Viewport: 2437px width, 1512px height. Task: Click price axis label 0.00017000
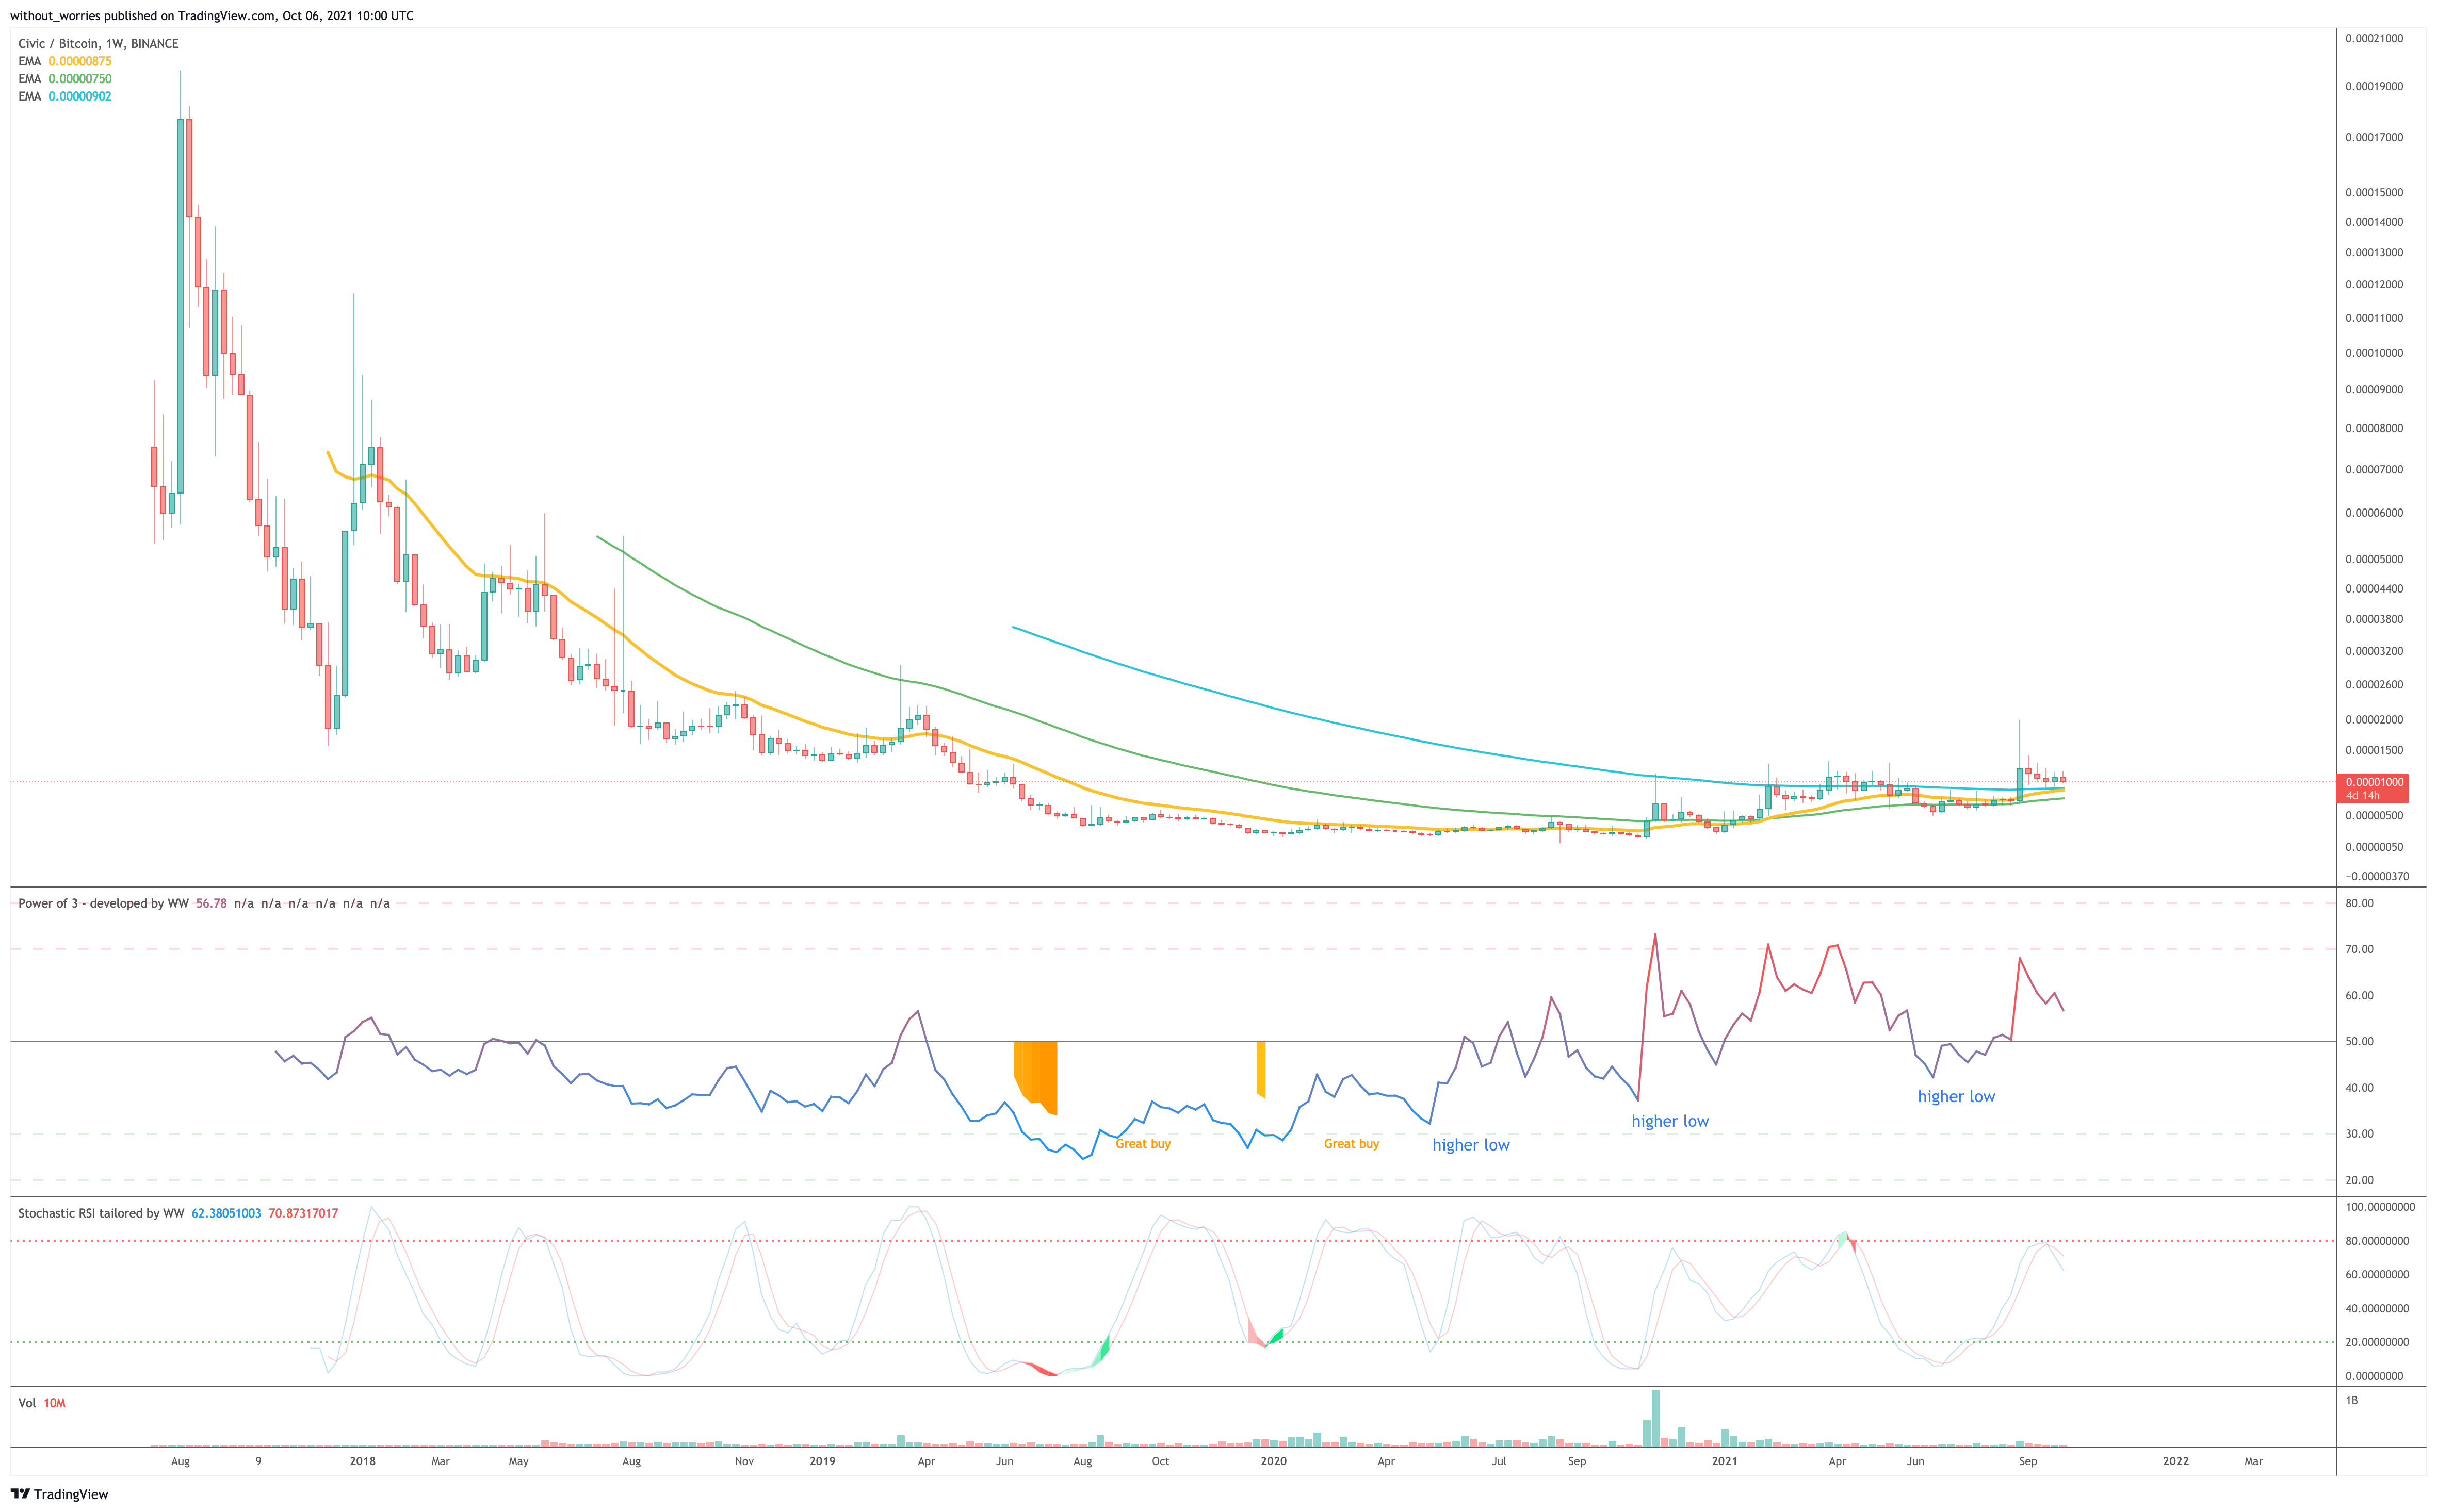click(2374, 138)
